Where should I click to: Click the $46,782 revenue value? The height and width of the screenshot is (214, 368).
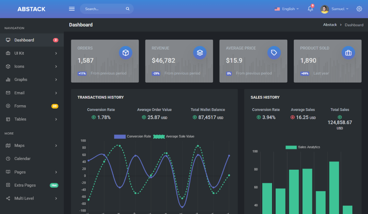coord(163,61)
